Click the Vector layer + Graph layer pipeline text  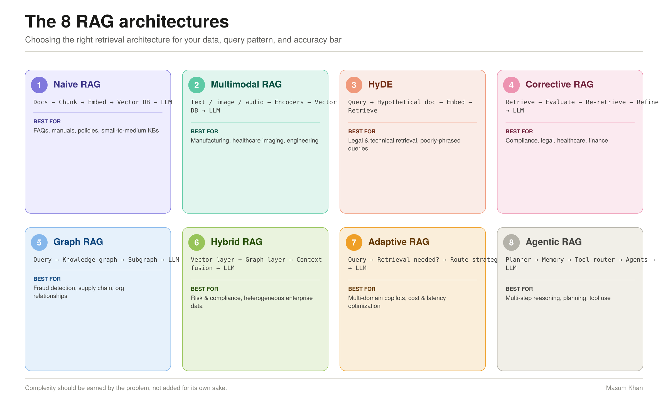(256, 264)
